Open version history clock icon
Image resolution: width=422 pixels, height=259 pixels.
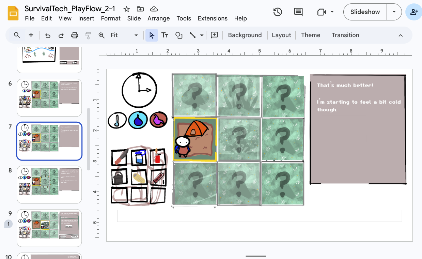click(x=278, y=12)
